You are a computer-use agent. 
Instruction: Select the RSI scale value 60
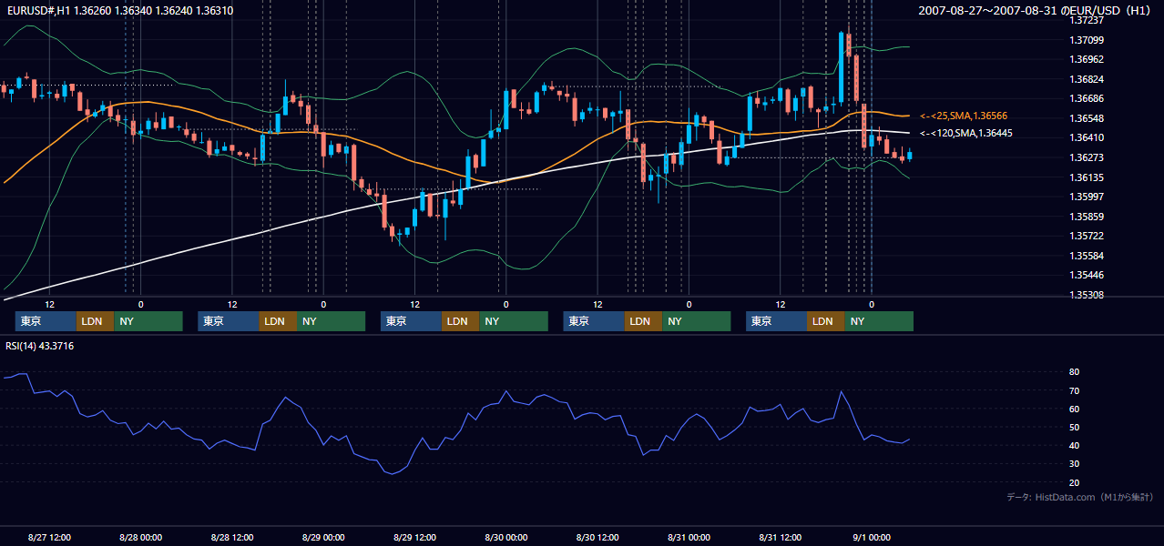pyautogui.click(x=1075, y=409)
